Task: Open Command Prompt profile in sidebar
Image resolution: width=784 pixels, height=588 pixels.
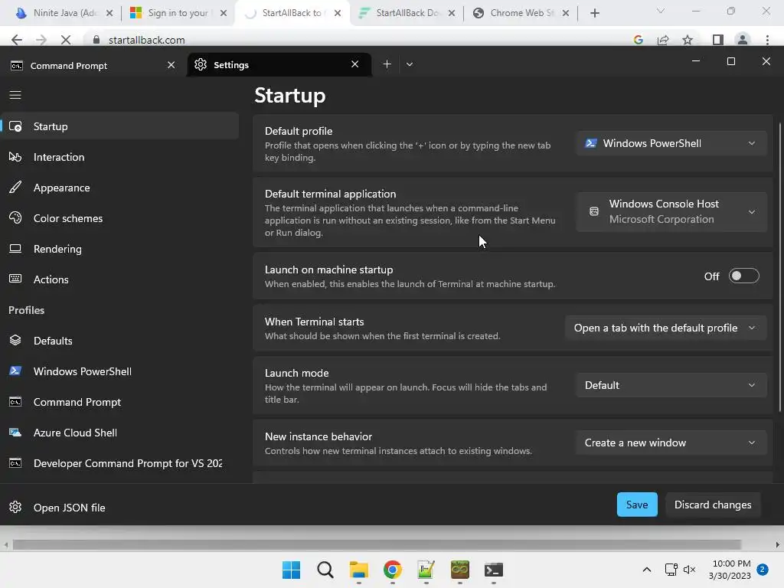Action: tap(120, 401)
